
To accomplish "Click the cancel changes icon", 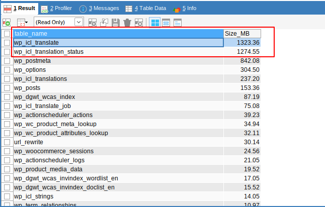I will pyautogui.click(x=139, y=22).
